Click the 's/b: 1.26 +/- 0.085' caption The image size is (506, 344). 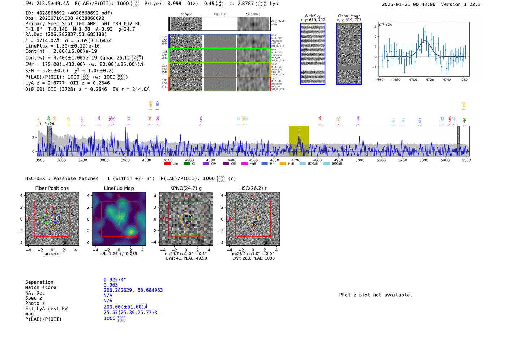(119, 254)
